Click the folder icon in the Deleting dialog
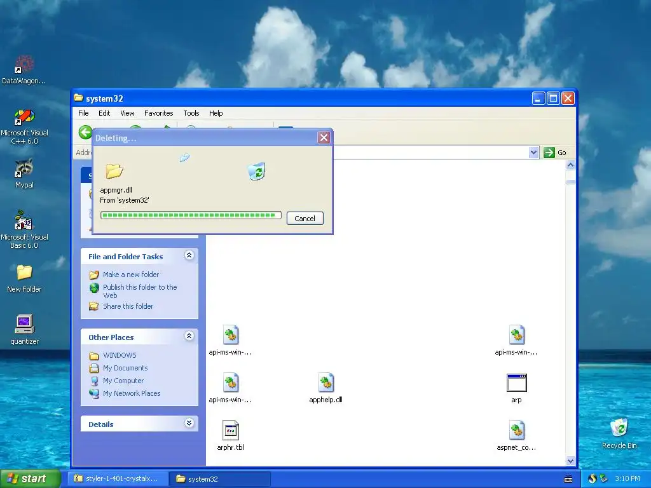Viewport: 651px width, 488px height. 114,170
